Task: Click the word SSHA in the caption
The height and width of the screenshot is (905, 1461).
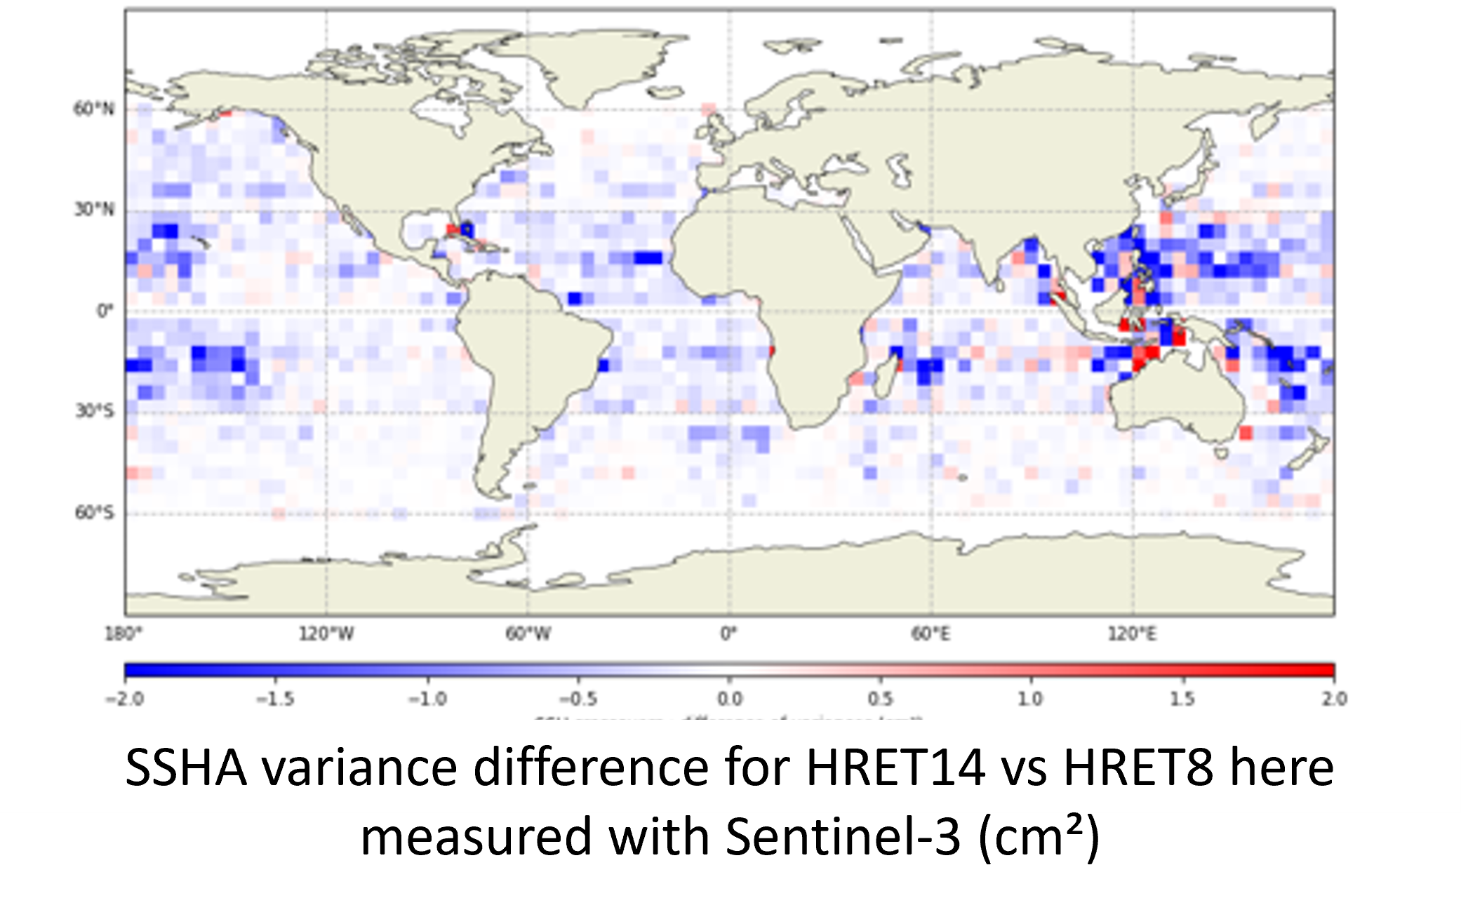Action: pyautogui.click(x=186, y=767)
